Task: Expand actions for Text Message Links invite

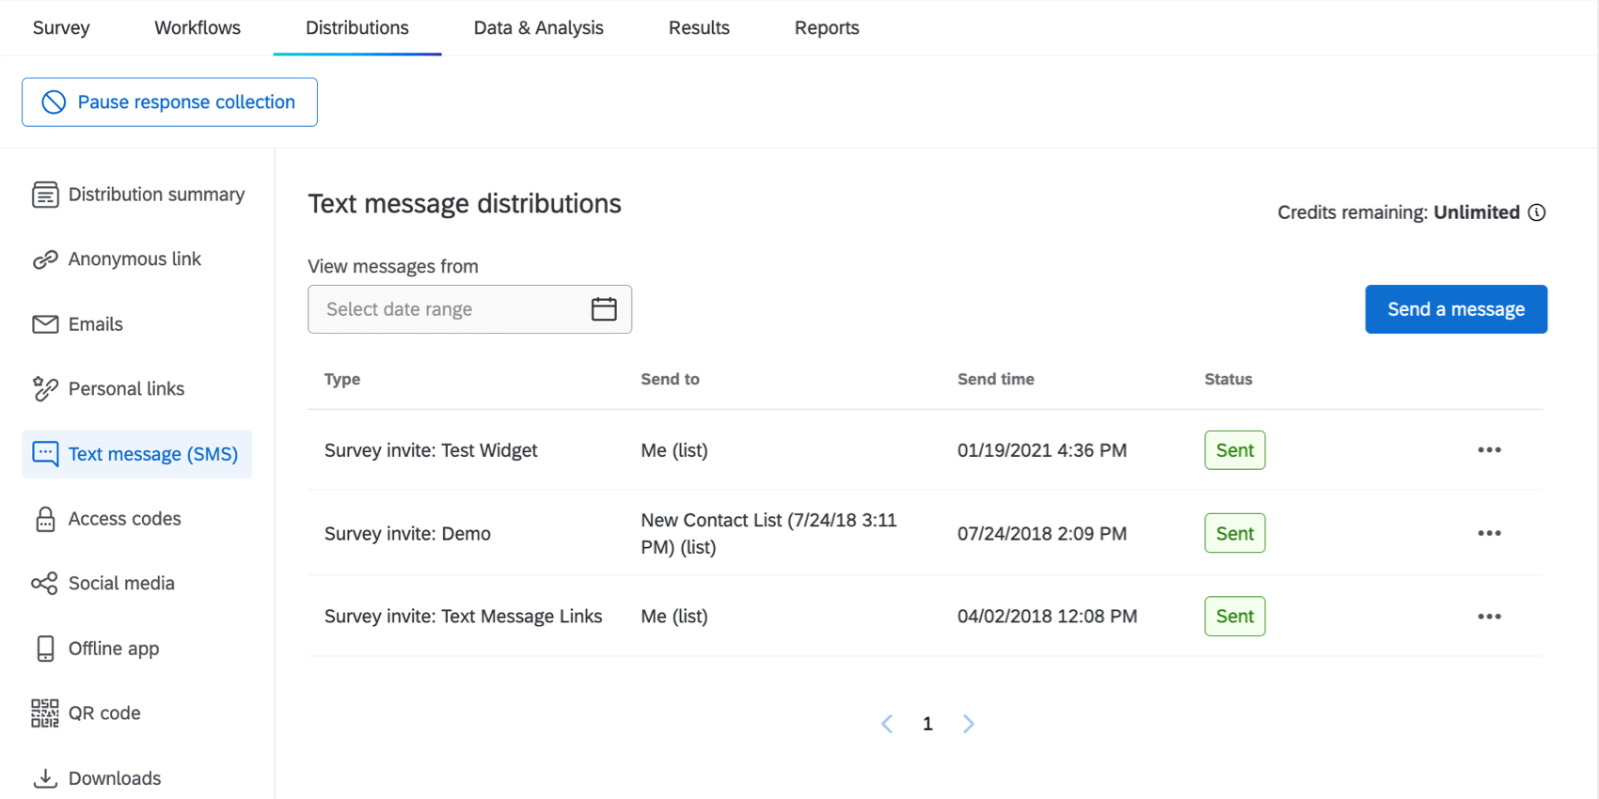Action: click(x=1489, y=617)
